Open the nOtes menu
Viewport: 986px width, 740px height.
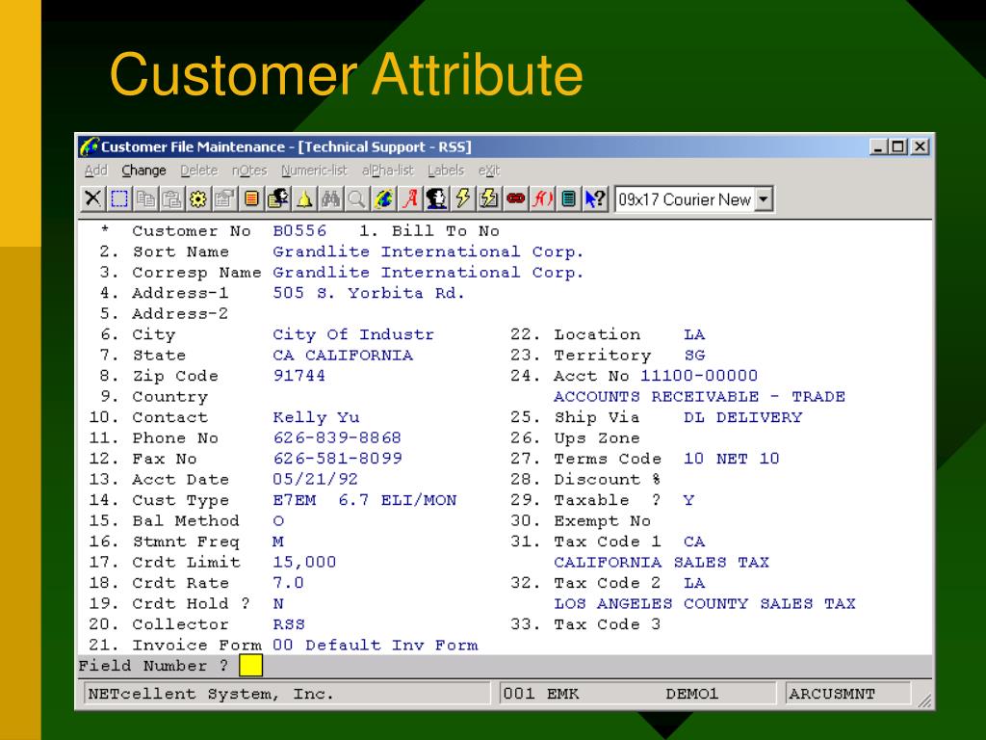coord(249,171)
